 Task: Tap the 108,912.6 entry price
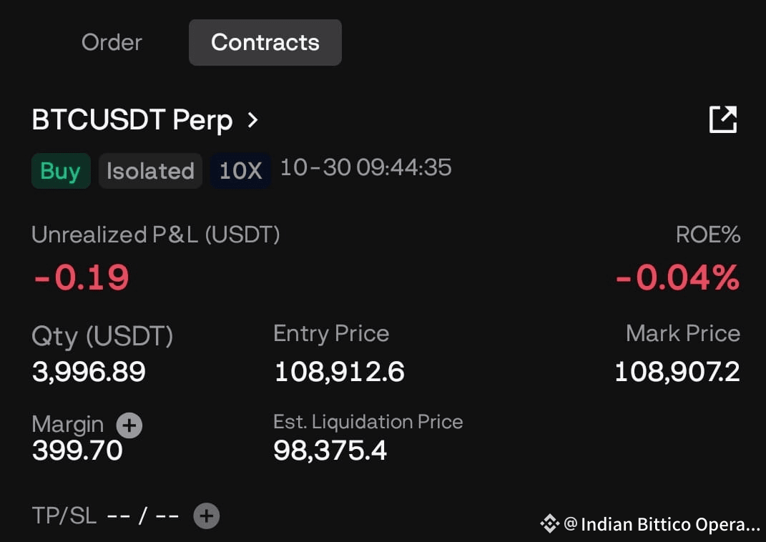point(340,372)
